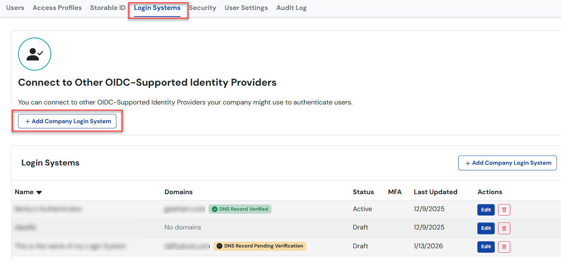This screenshot has height=260, width=561.
Task: Click the DNS Record Pending Verification badge icon
Action: click(220, 246)
